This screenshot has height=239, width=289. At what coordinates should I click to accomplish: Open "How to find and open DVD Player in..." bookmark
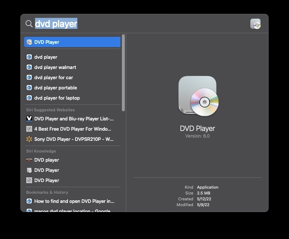point(72,201)
